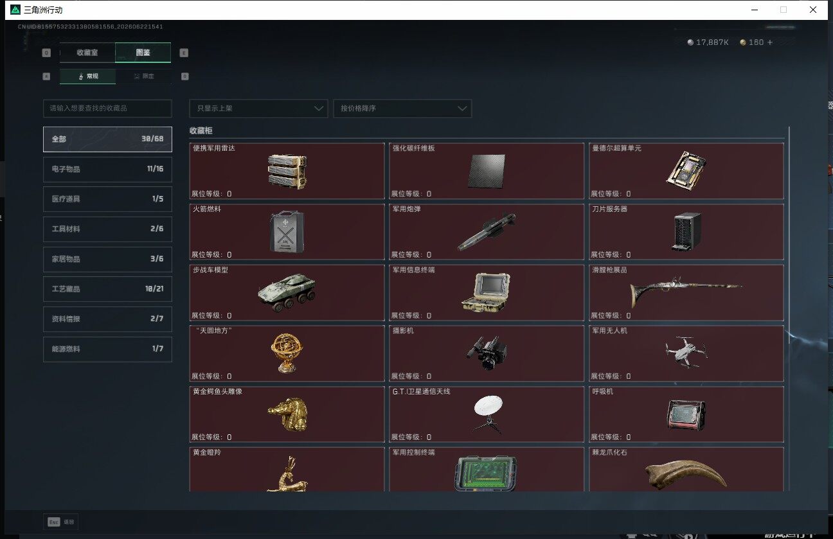This screenshot has width=833, height=539.
Task: Click the 三角洲行动 app logo in title bar
Action: [15, 10]
